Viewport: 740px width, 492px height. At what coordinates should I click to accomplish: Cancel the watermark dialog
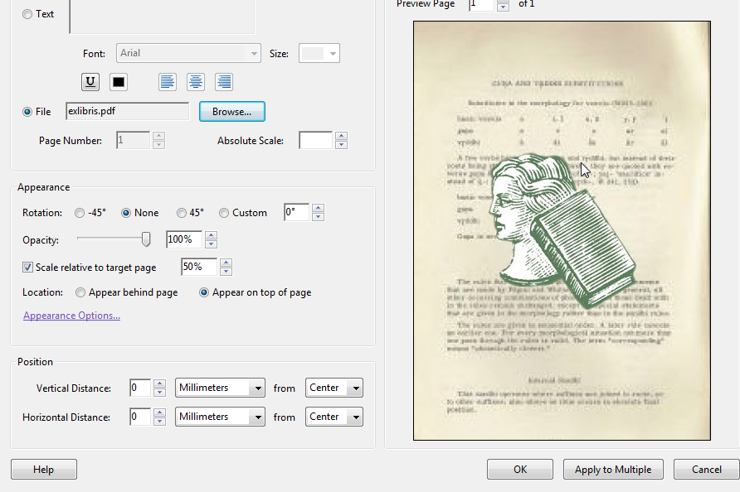pyautogui.click(x=707, y=470)
